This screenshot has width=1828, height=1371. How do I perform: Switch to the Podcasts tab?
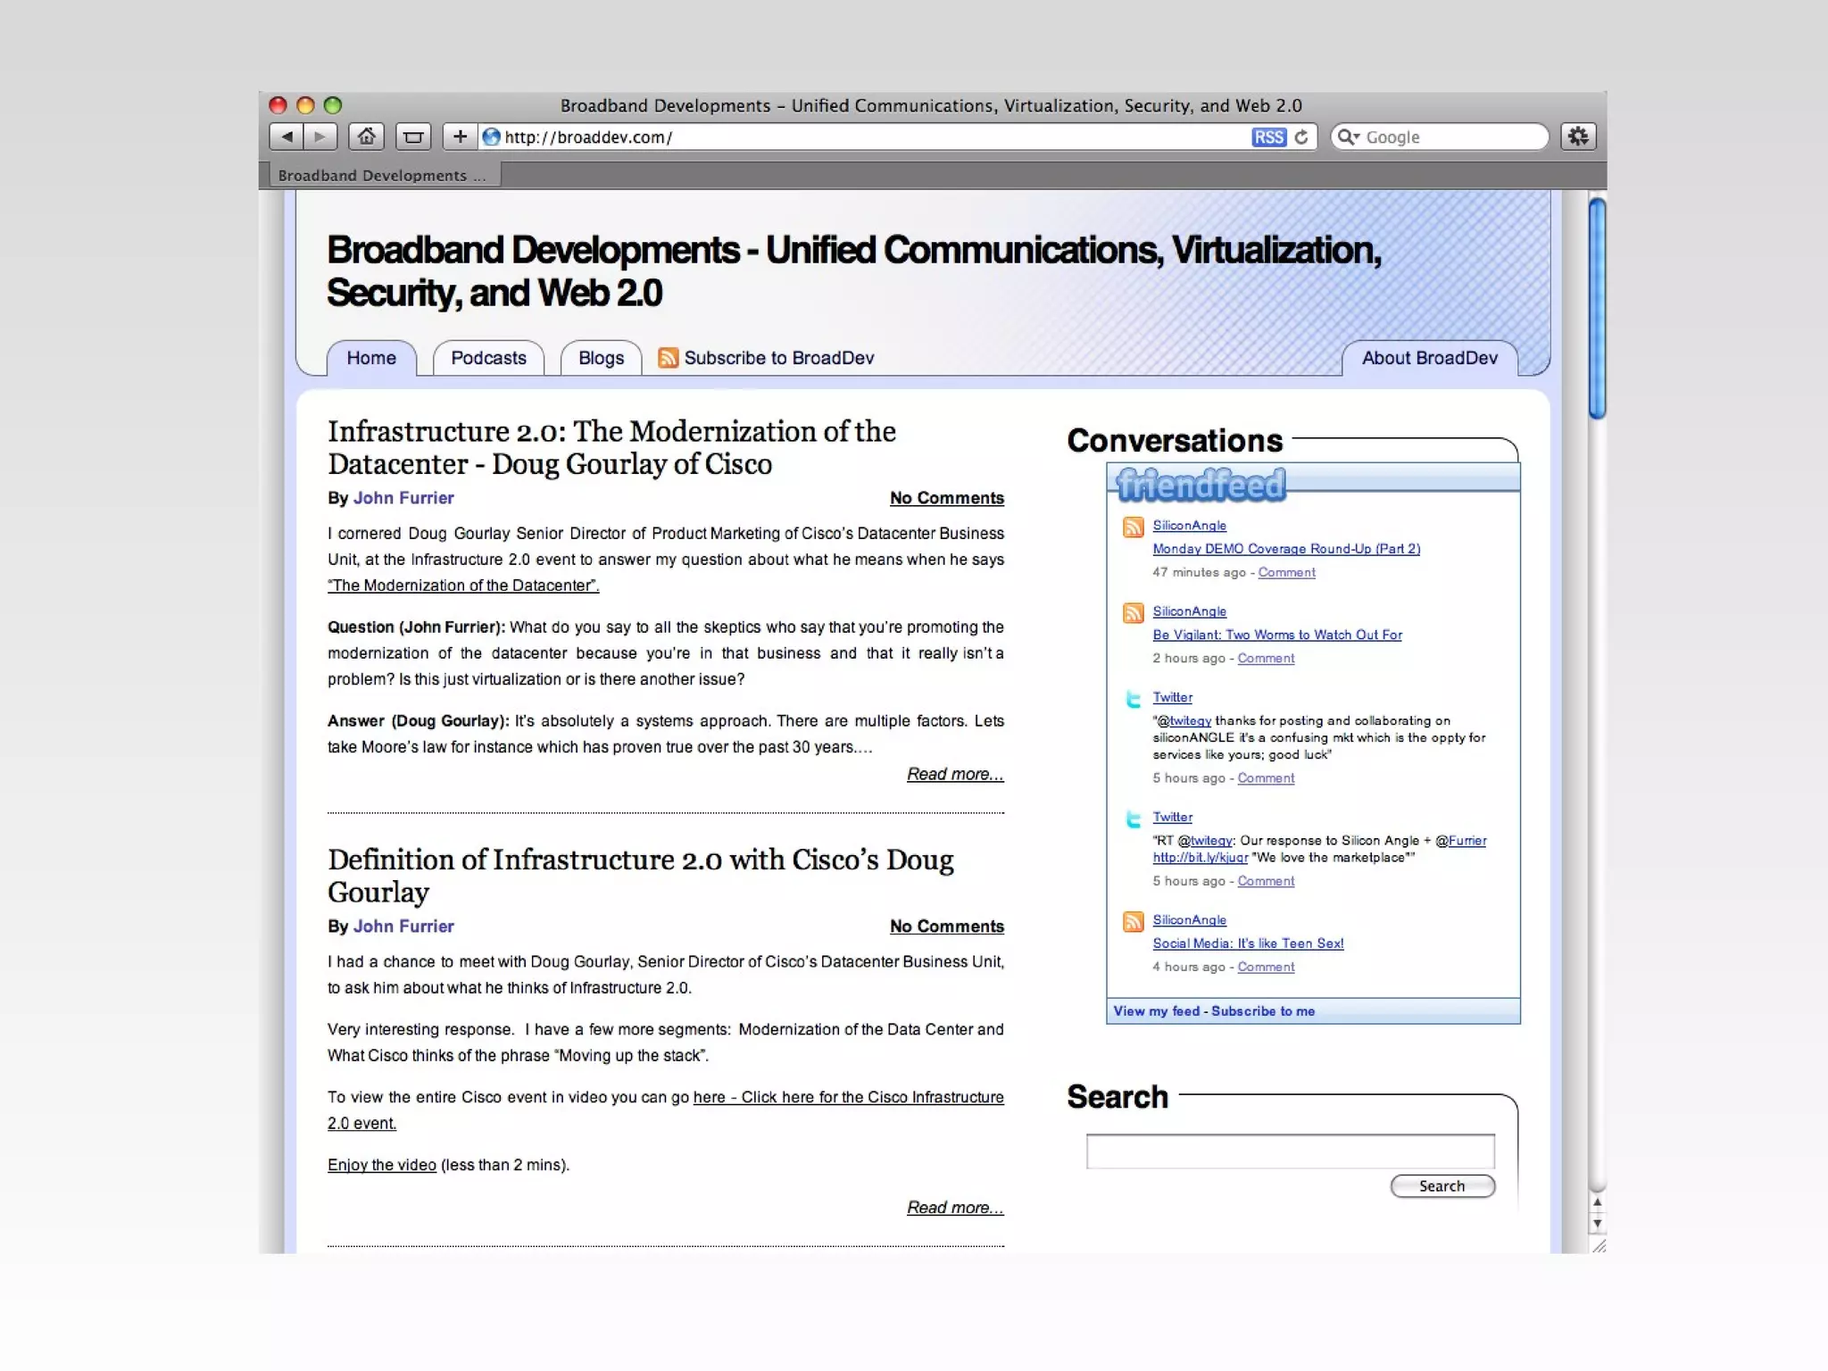pyautogui.click(x=488, y=358)
